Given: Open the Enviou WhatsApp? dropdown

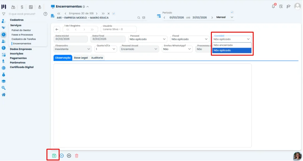Looking at the screenshot, I should point(178,49).
